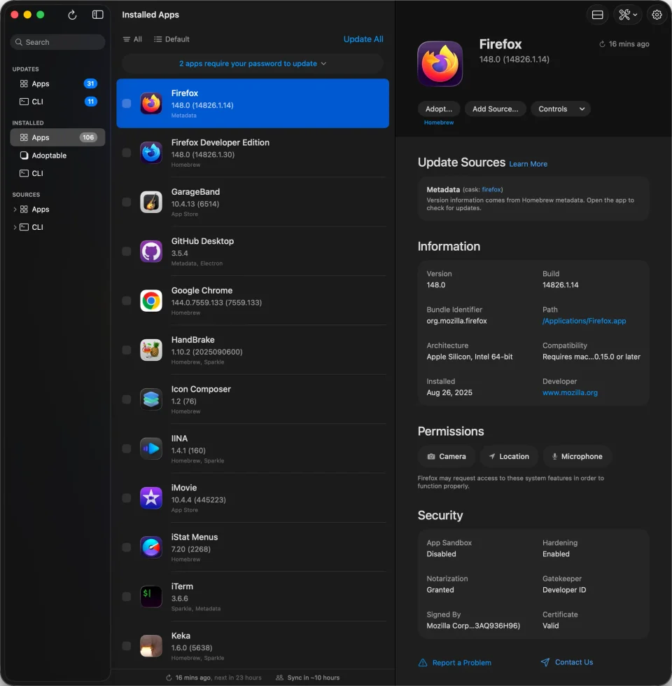Click the Report a Problem warning icon
The width and height of the screenshot is (672, 686).
click(x=423, y=663)
